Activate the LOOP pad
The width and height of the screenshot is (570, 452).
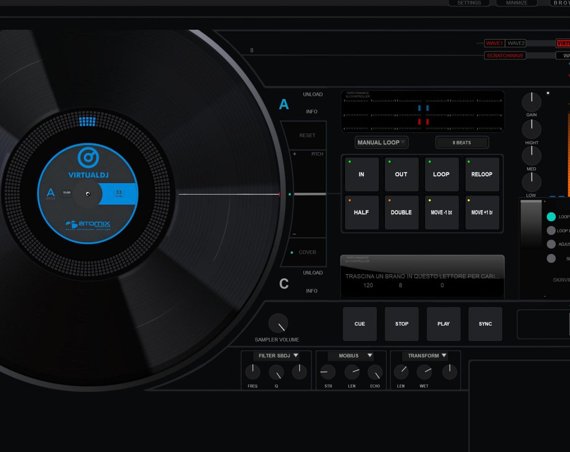(x=442, y=174)
